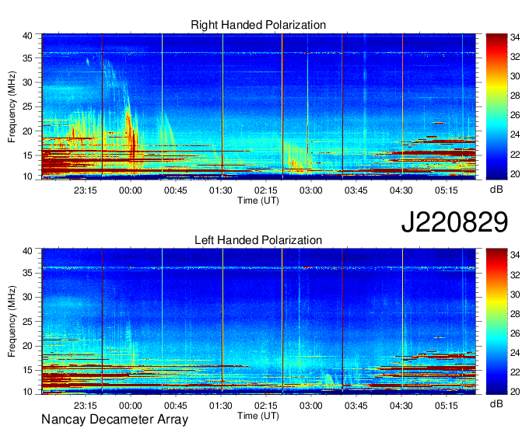Click the 34 dB label on Right Handed color bar
Screen dimensions: 529x429
point(515,37)
